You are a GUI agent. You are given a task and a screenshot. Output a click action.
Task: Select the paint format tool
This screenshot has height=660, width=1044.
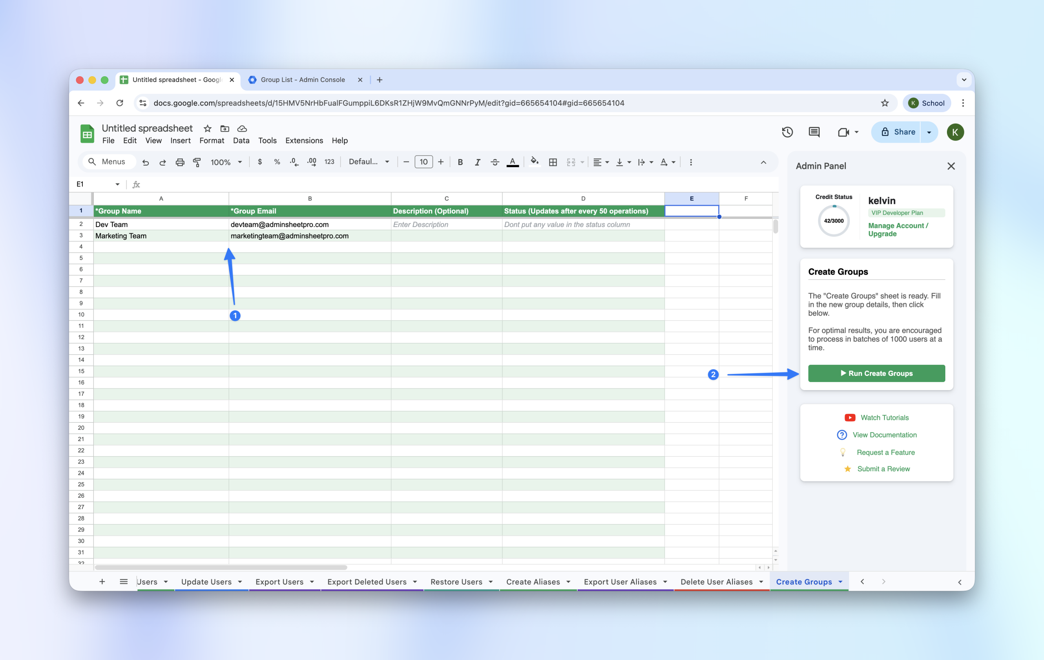[197, 162]
